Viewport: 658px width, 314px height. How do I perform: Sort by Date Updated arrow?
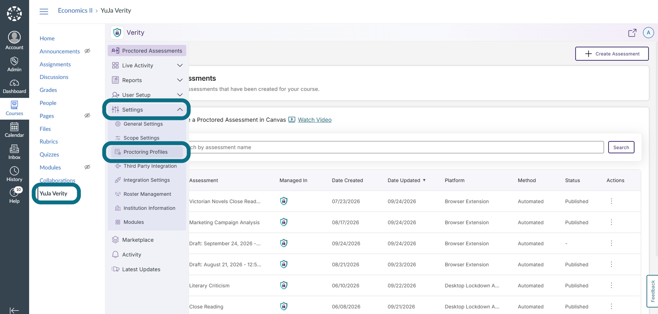(x=424, y=180)
